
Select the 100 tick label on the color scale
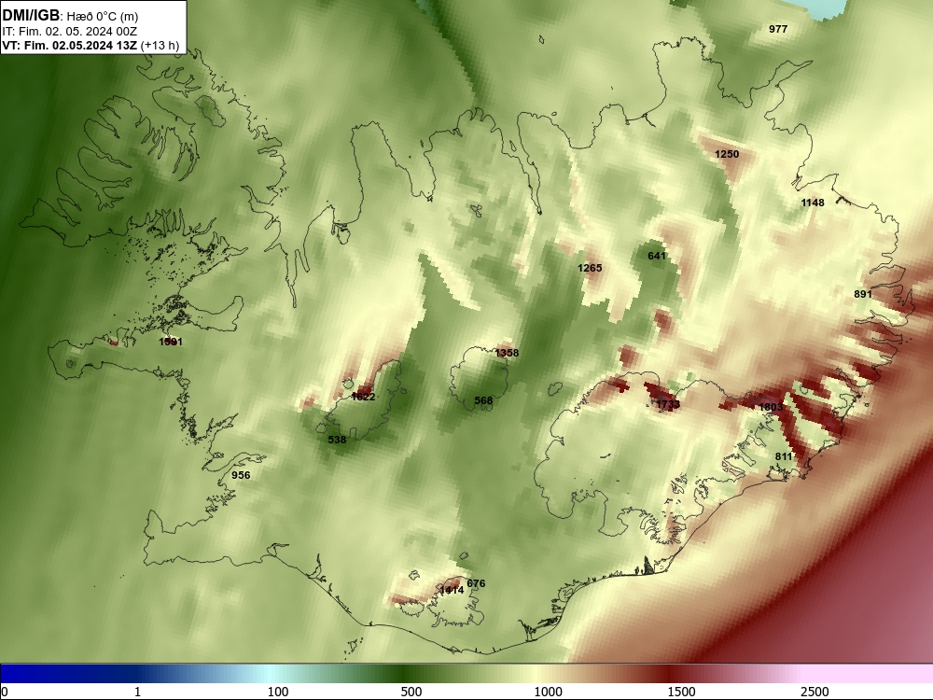point(278,692)
